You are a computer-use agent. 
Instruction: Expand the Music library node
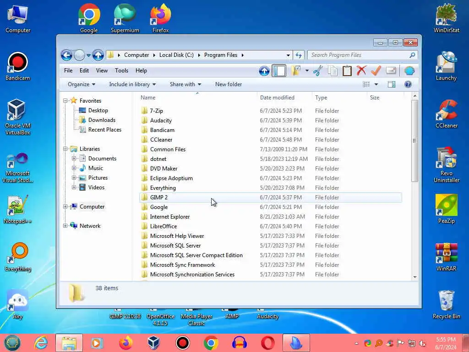pyautogui.click(x=74, y=168)
